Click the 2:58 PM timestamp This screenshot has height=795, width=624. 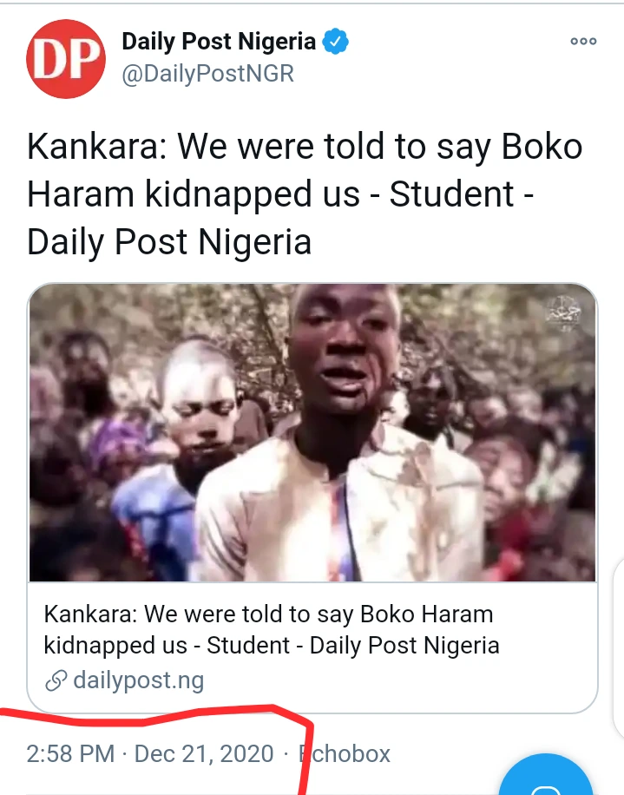[71, 753]
